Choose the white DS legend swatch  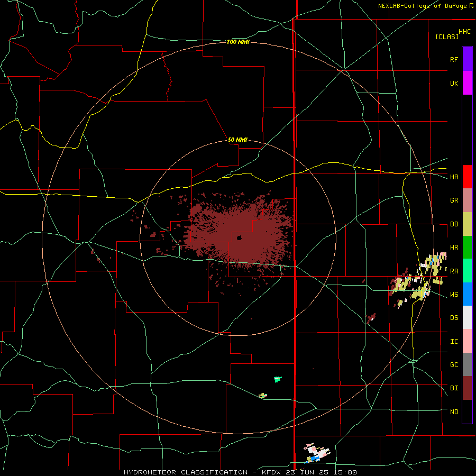click(467, 317)
